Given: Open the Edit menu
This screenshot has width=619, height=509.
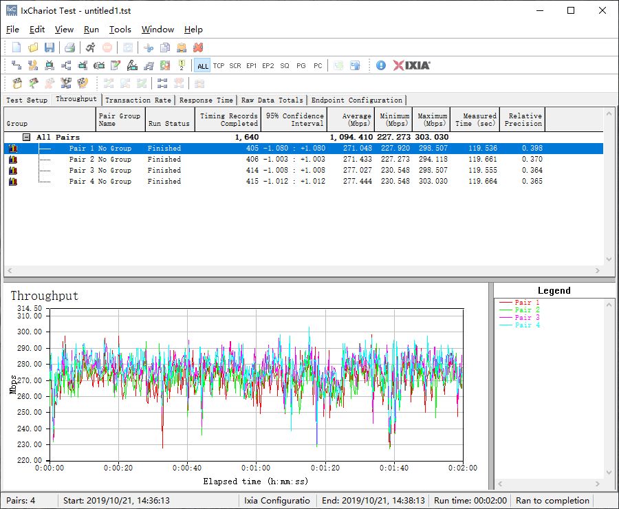Looking at the screenshot, I should pos(37,30).
